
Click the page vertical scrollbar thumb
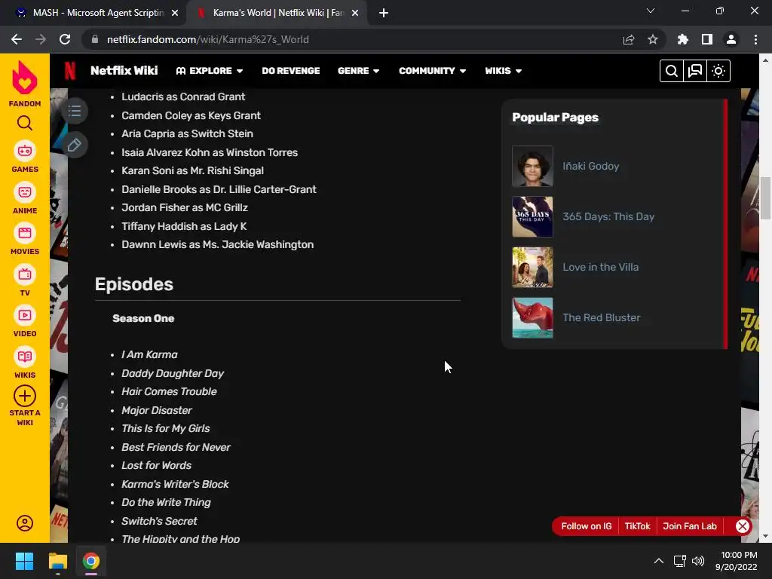(x=766, y=198)
